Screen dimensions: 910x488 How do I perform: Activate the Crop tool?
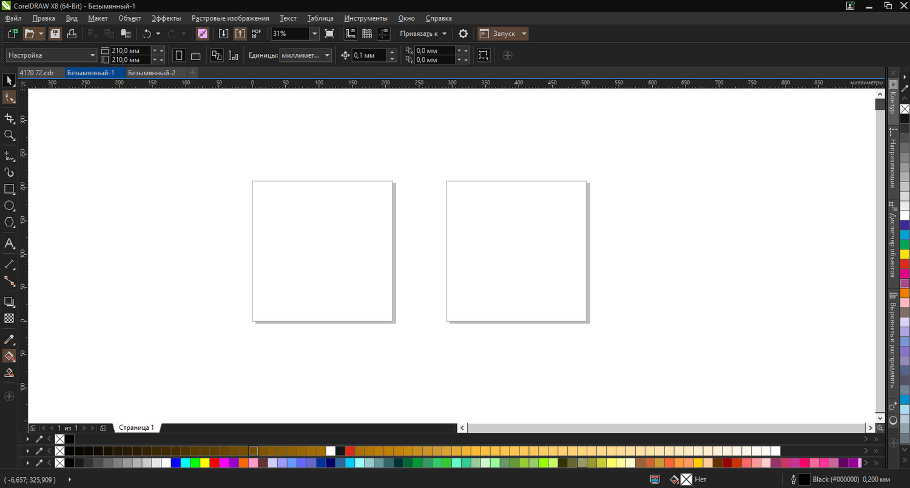tap(9, 118)
